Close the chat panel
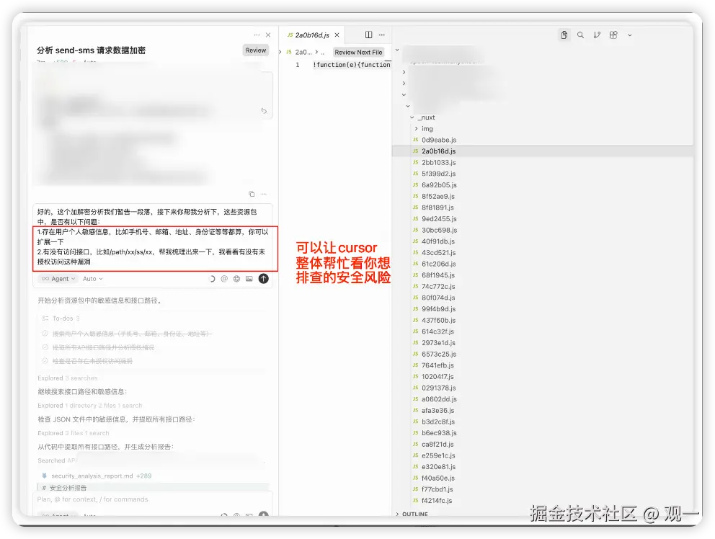This screenshot has width=715, height=539. pos(268,35)
